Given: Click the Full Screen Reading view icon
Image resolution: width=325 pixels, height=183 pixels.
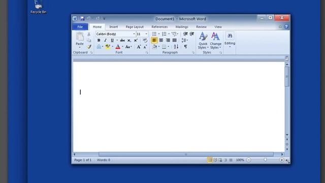Looking at the screenshot, I should pyautogui.click(x=215, y=160).
